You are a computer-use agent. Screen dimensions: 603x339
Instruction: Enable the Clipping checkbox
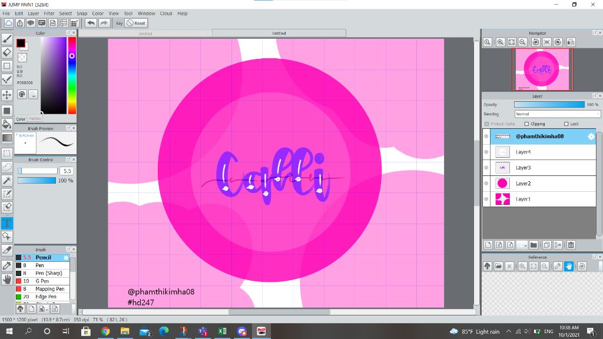point(527,124)
